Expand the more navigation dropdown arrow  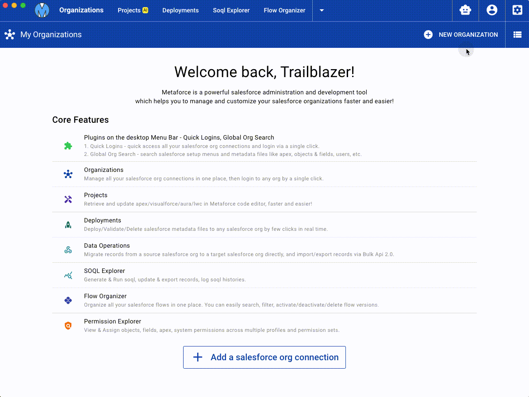pyautogui.click(x=322, y=11)
